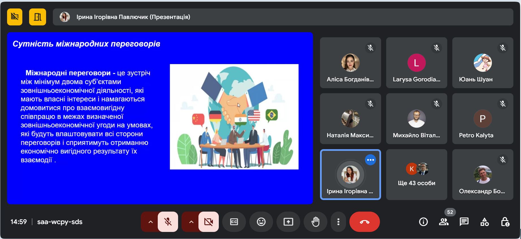521x239 pixels.
Task: Open the chat with everyone panel
Action: click(464, 222)
